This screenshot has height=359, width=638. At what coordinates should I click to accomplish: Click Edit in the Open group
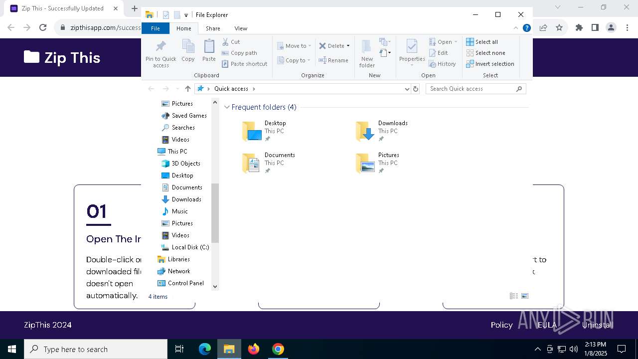[x=438, y=53]
